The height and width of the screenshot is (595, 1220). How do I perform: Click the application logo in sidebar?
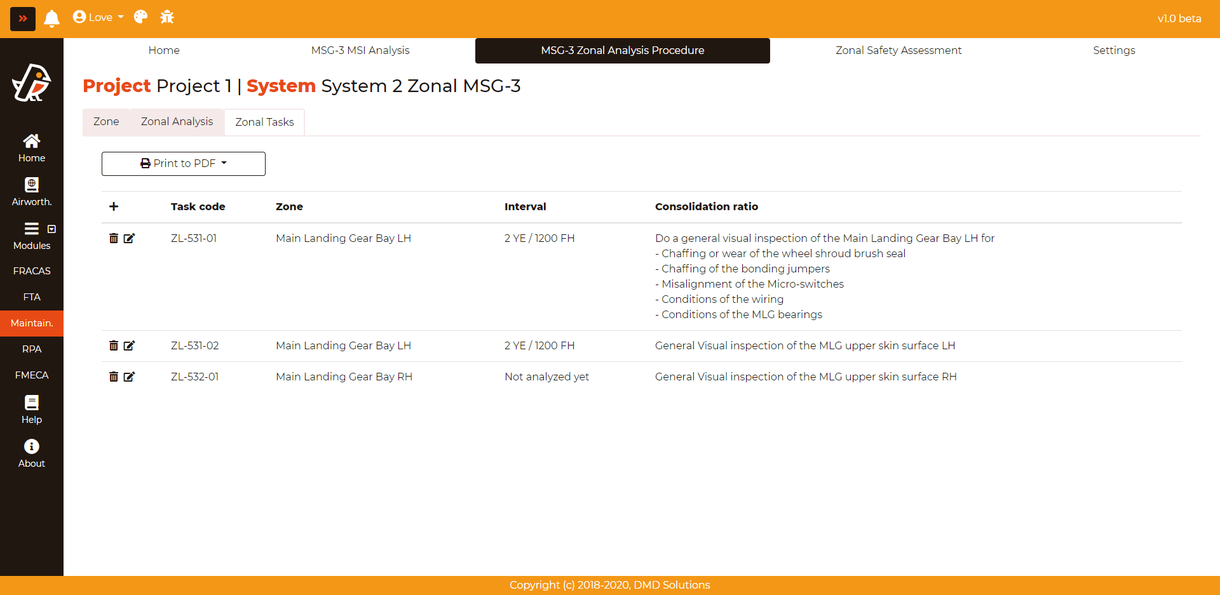(32, 83)
